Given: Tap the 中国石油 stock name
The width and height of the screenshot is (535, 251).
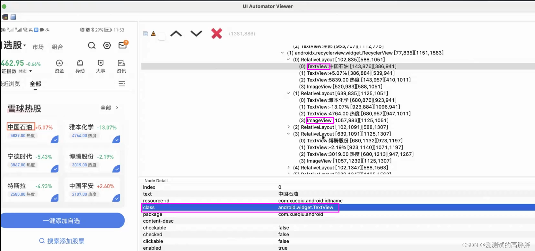Looking at the screenshot, I should pyautogui.click(x=20, y=127).
